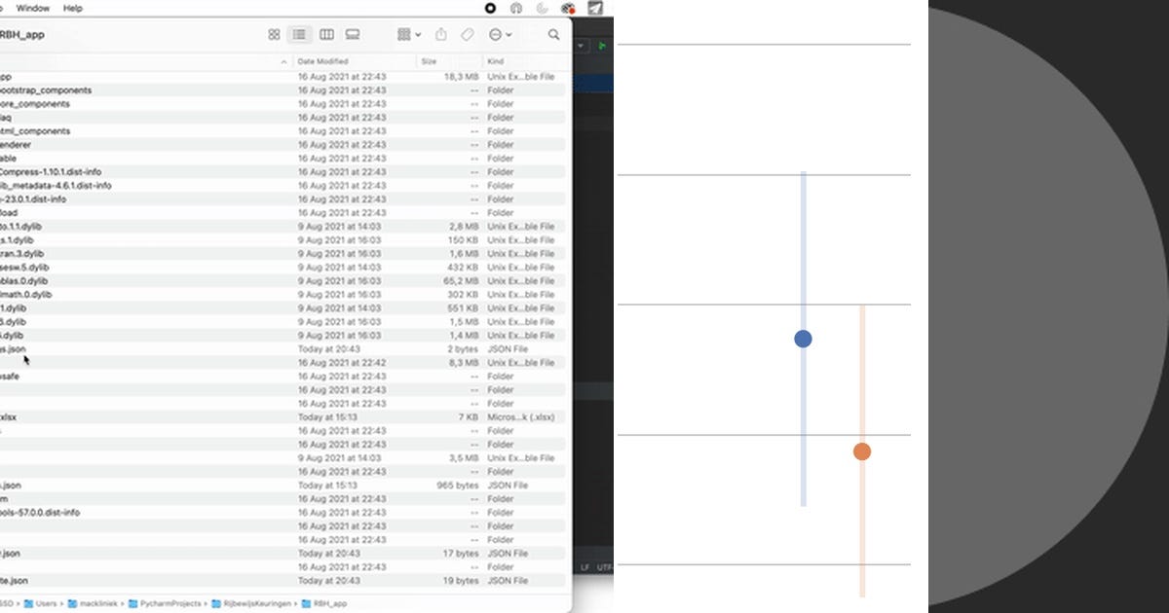This screenshot has width=1169, height=613.
Task: Toggle sort order on Date Modified column
Action: [321, 60]
